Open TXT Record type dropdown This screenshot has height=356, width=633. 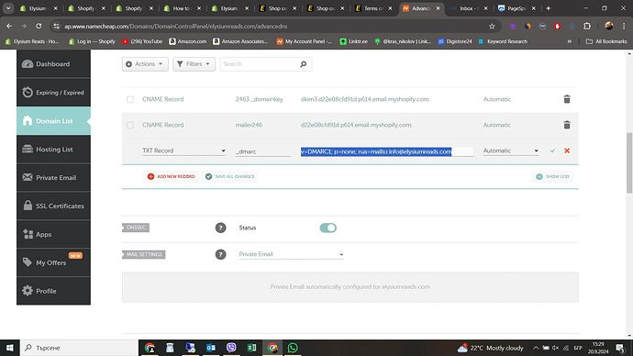pyautogui.click(x=183, y=150)
